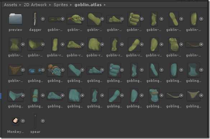Click the arrow after goblin.atlas breadcrumb

point(105,5)
